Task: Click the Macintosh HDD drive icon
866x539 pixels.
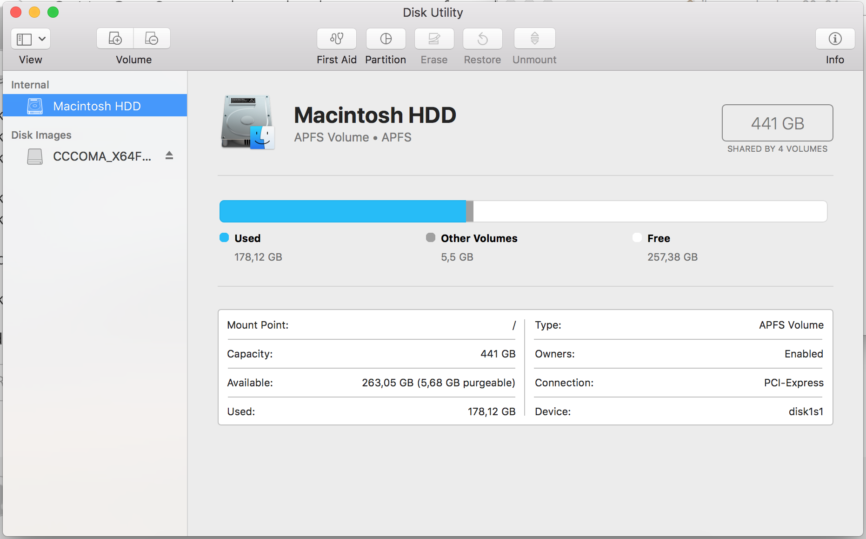Action: pyautogui.click(x=248, y=122)
